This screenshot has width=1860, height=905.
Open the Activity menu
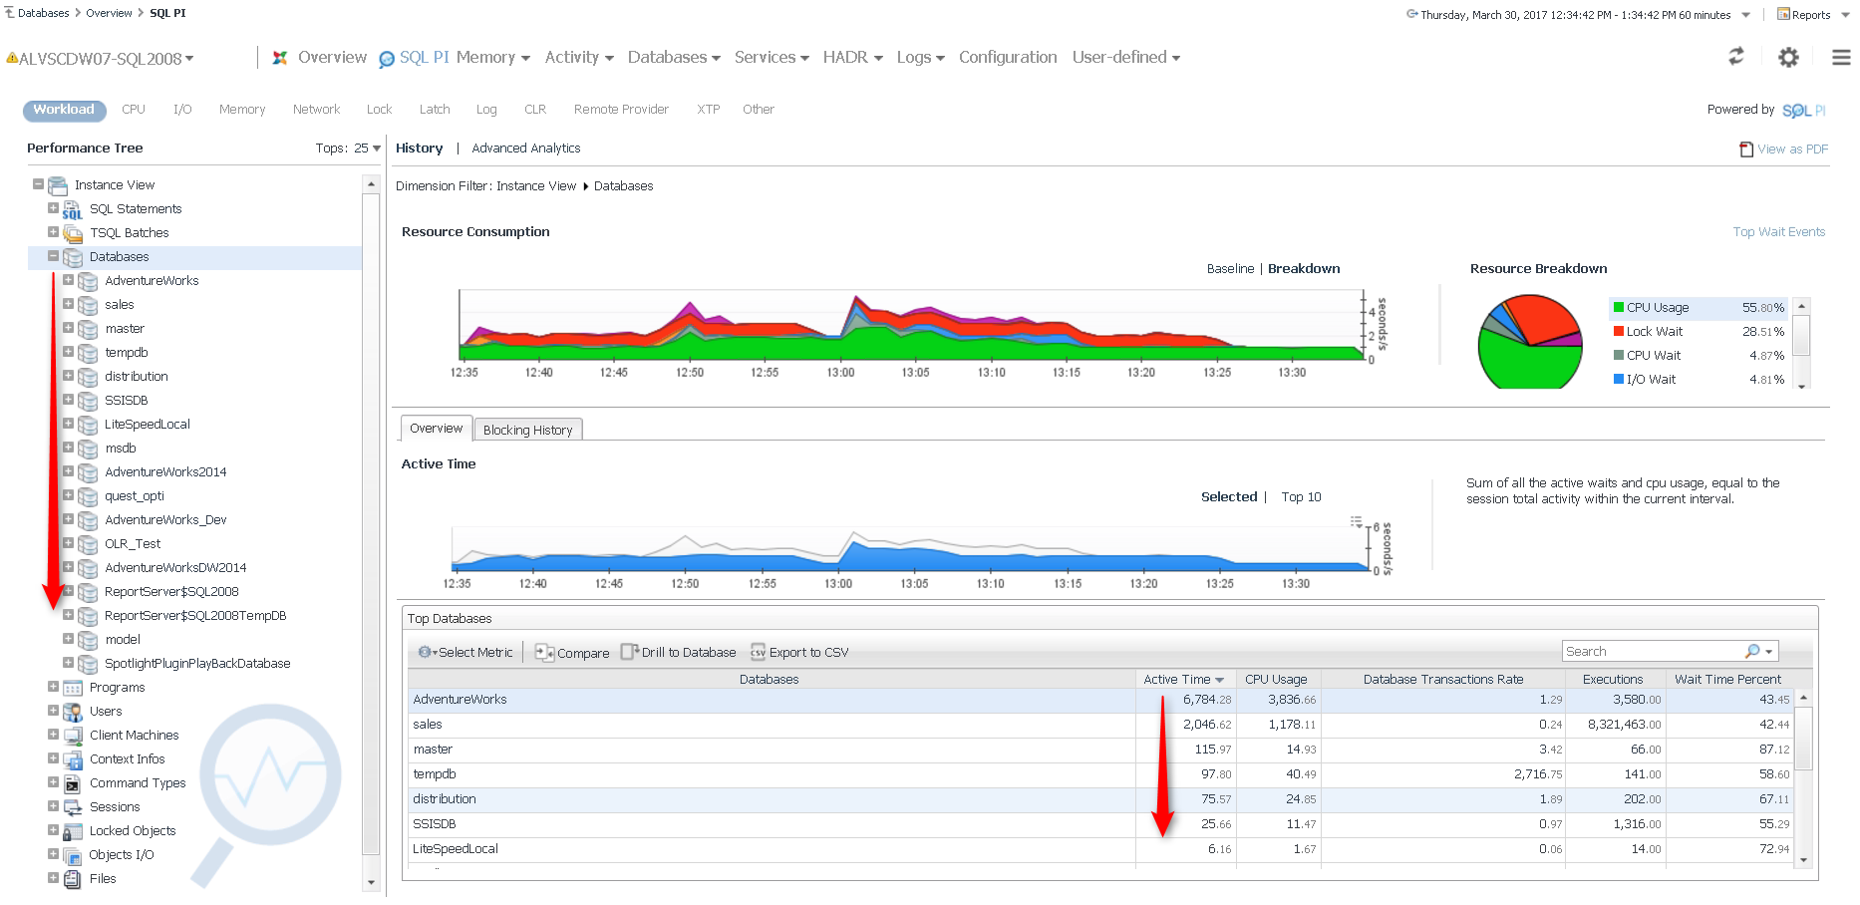[578, 58]
